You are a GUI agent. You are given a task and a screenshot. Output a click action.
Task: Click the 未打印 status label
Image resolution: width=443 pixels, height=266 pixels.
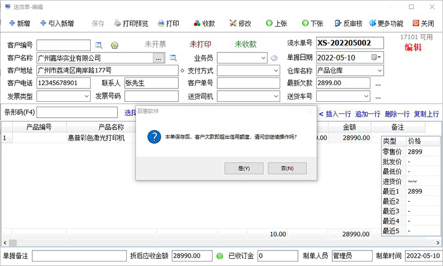coord(200,44)
